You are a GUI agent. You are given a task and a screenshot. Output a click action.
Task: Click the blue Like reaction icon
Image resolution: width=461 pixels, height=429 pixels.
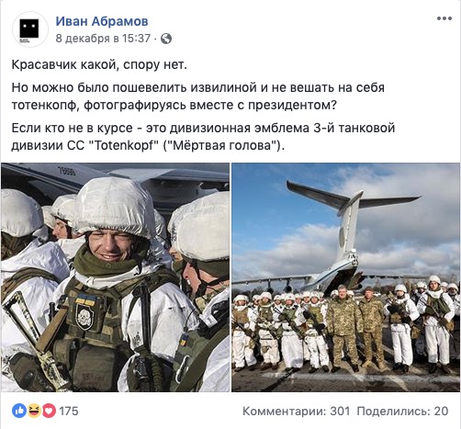pyautogui.click(x=19, y=411)
